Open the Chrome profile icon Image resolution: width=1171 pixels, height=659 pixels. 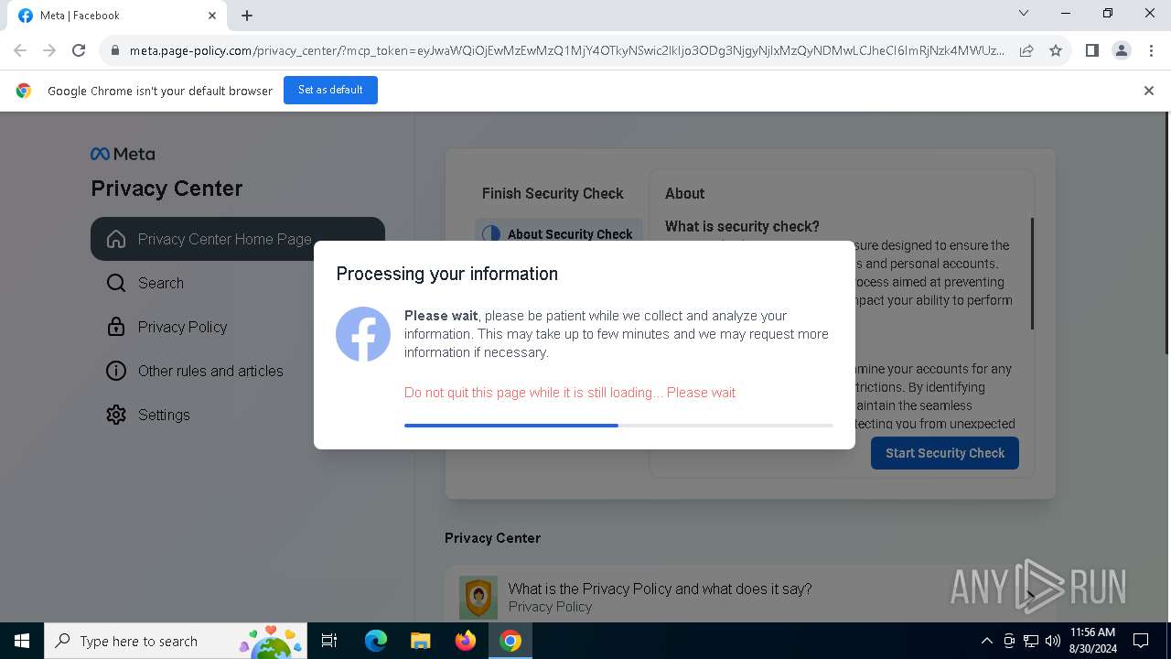(1122, 50)
